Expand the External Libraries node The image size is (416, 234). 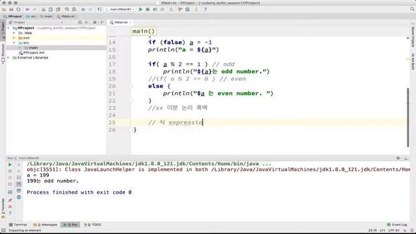point(8,58)
